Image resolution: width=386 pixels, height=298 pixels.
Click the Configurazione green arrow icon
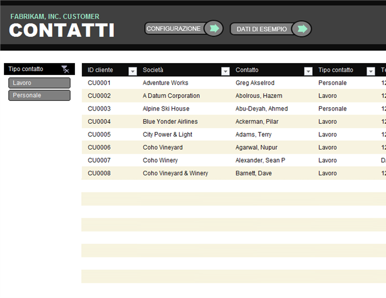tap(214, 29)
